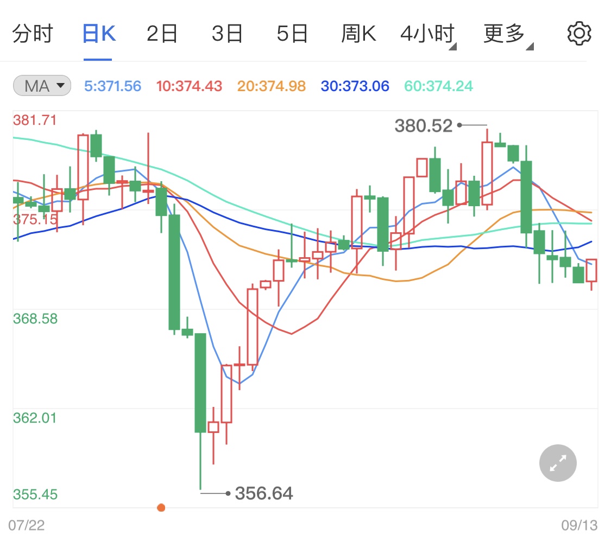Click the MA20 value 20:374.98
This screenshot has width=611, height=542.
272,86
